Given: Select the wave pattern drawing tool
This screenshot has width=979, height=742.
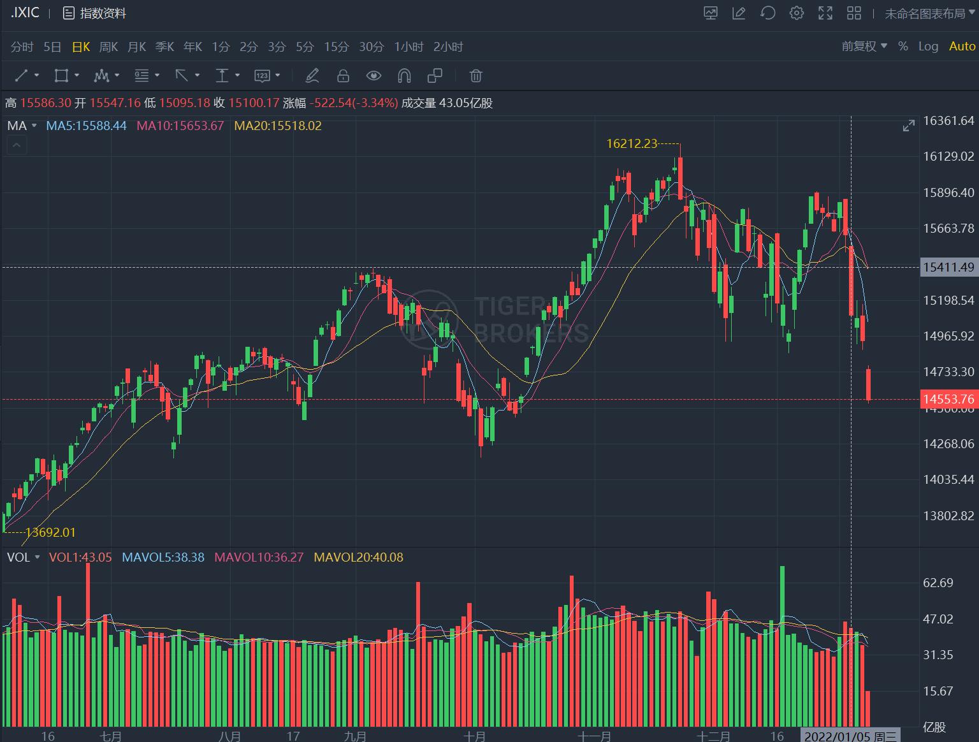Looking at the screenshot, I should coord(101,76).
